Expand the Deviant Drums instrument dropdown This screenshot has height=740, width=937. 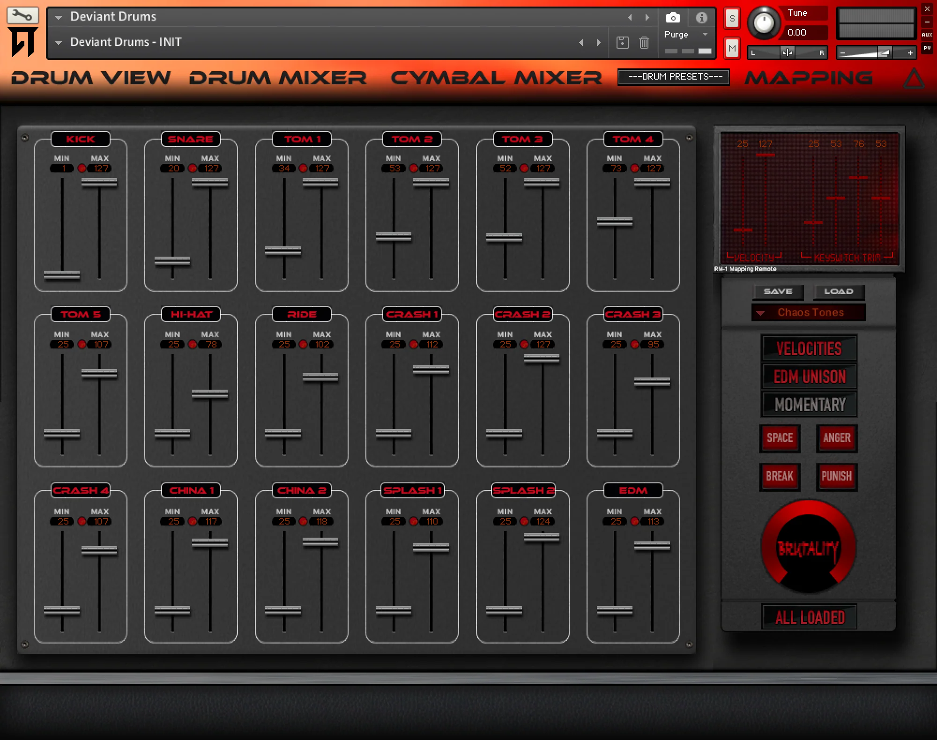tap(59, 17)
